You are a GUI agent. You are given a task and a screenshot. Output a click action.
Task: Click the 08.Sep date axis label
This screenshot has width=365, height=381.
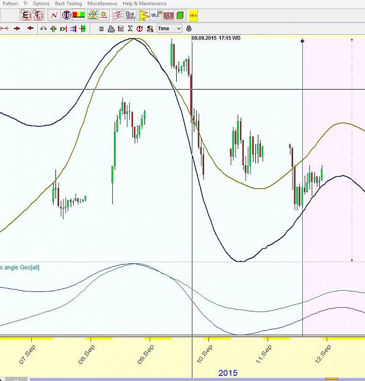[x=86, y=354]
